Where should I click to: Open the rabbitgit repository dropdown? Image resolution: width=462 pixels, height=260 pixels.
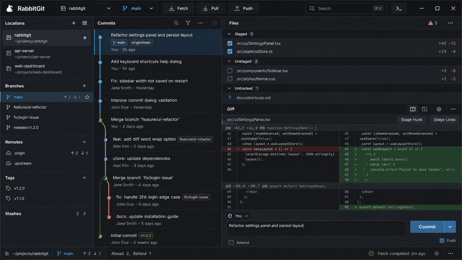pos(86,8)
